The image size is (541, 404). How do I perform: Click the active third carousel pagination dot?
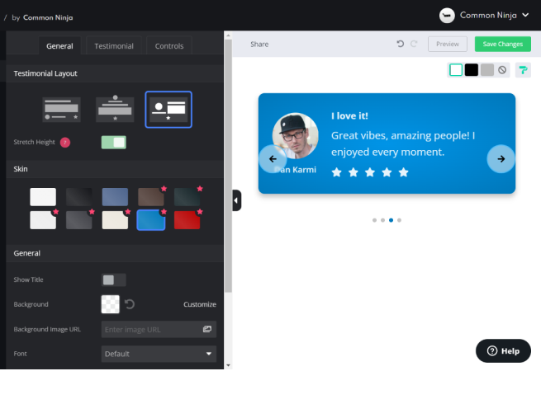pyautogui.click(x=391, y=220)
